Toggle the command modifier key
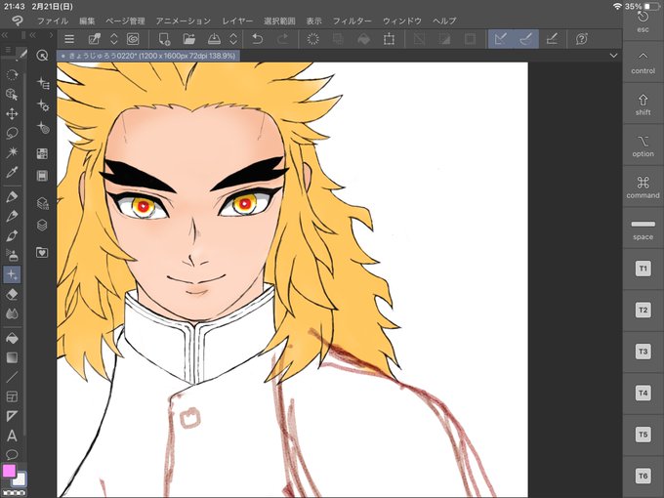 (643, 187)
